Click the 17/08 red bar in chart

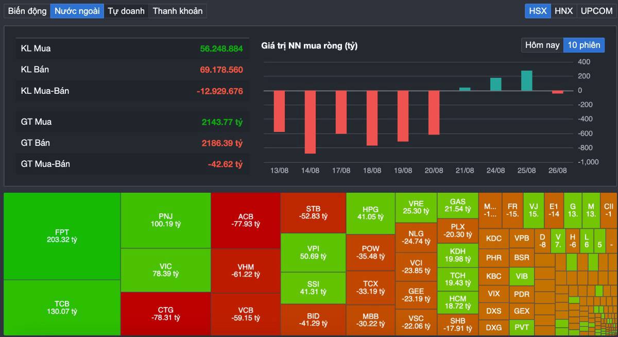[341, 112]
